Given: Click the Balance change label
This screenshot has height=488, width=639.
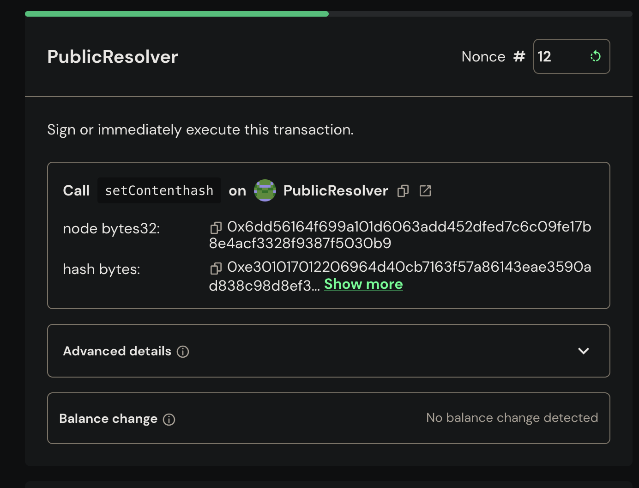Looking at the screenshot, I should click(x=108, y=419).
